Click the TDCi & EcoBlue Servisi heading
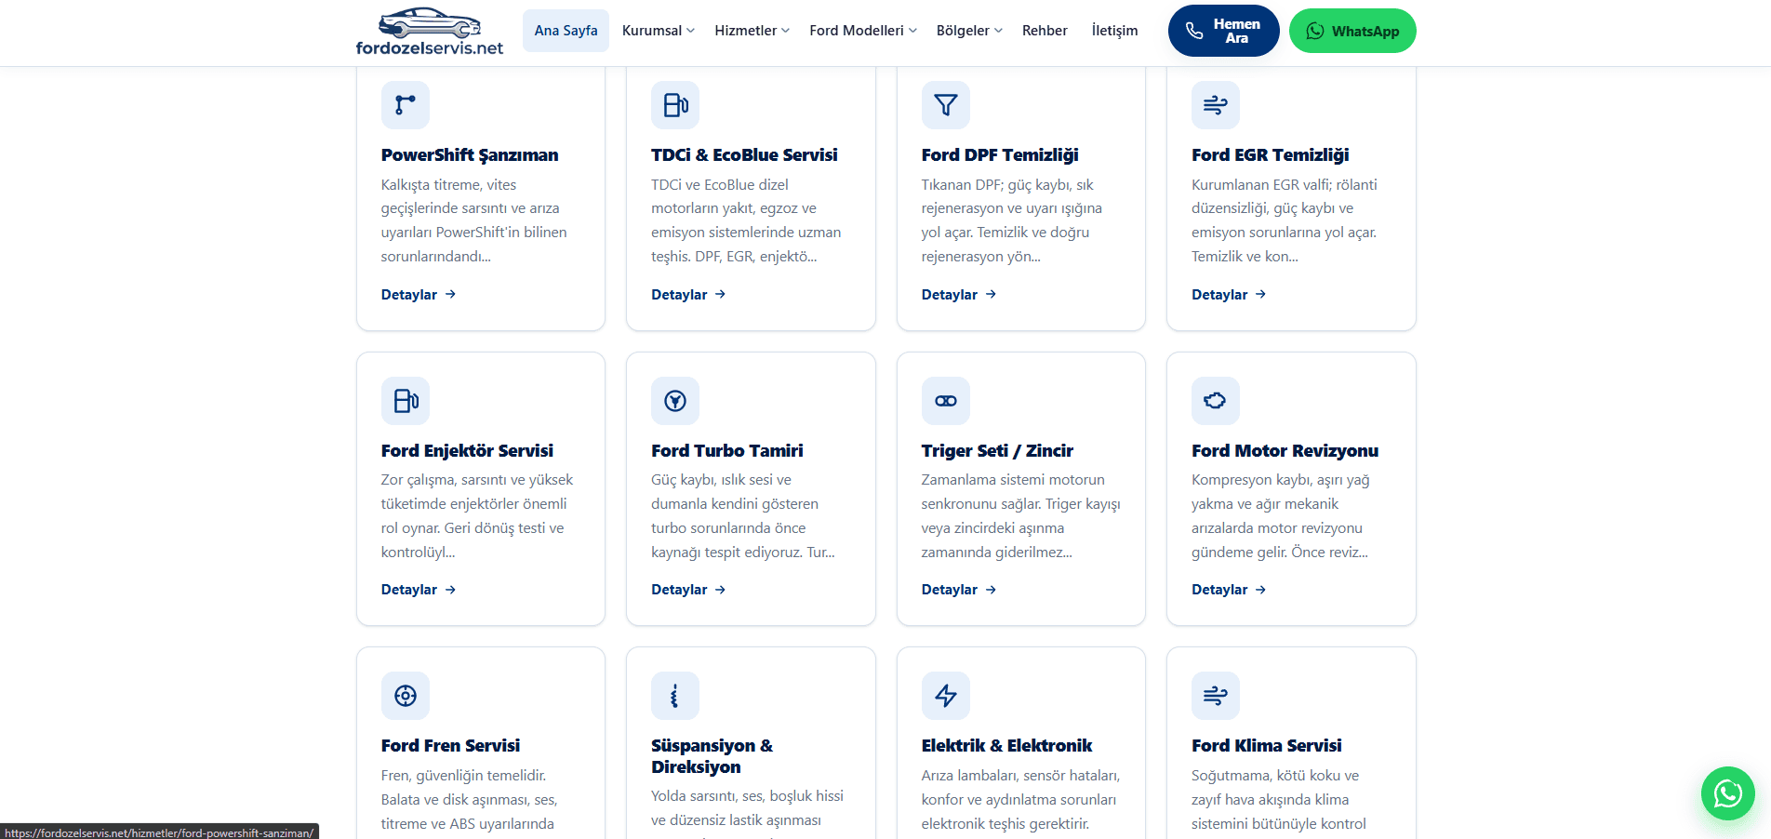 (x=744, y=155)
